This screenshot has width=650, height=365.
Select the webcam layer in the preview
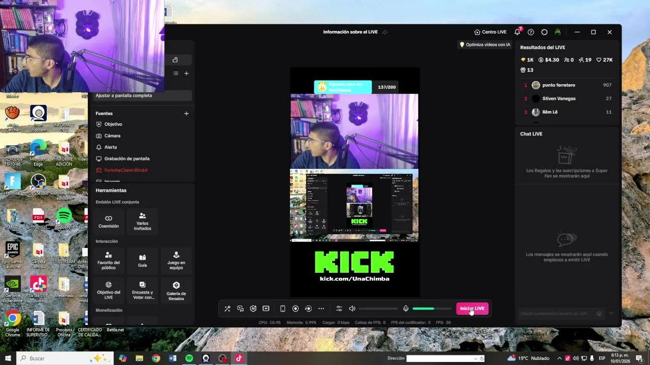[354, 131]
